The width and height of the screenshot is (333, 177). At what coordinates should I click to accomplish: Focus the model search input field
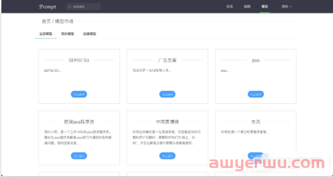(83, 7)
